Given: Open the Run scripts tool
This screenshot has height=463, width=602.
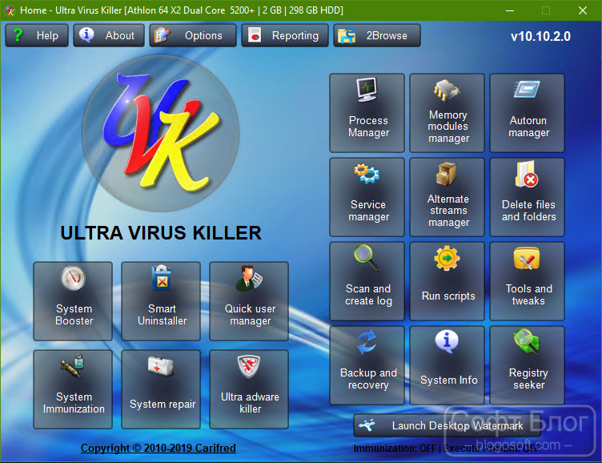Looking at the screenshot, I should 447,281.
